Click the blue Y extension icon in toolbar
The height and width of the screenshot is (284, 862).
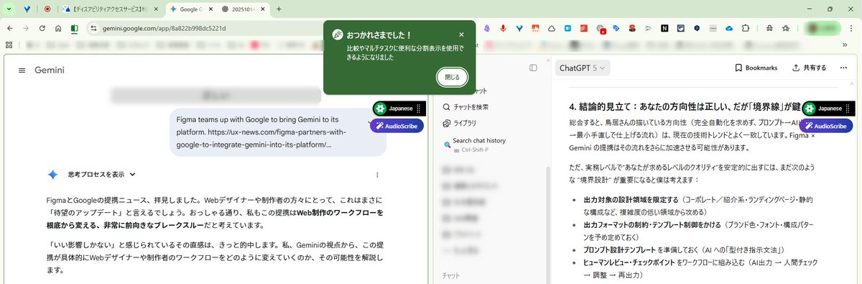[519, 28]
